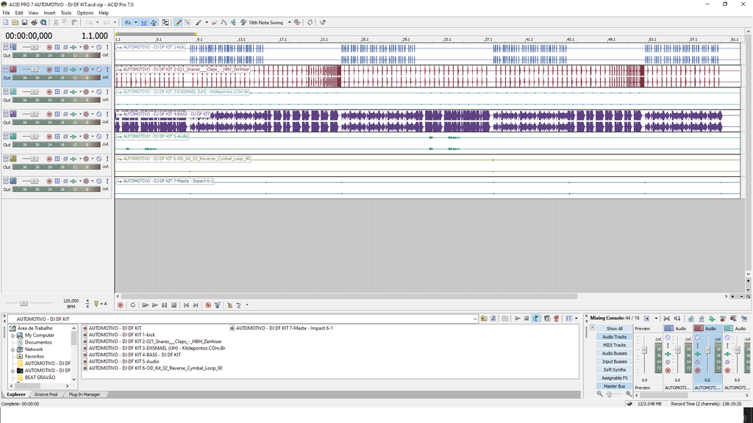Click Show All in Mixing Console

(614, 328)
